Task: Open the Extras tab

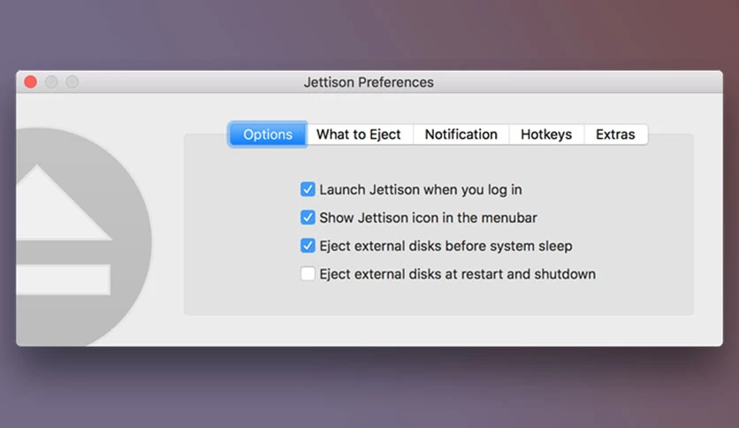Action: click(x=615, y=134)
